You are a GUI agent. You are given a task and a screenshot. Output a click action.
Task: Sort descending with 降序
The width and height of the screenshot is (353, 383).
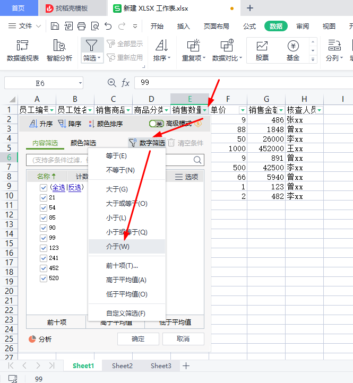70,124
